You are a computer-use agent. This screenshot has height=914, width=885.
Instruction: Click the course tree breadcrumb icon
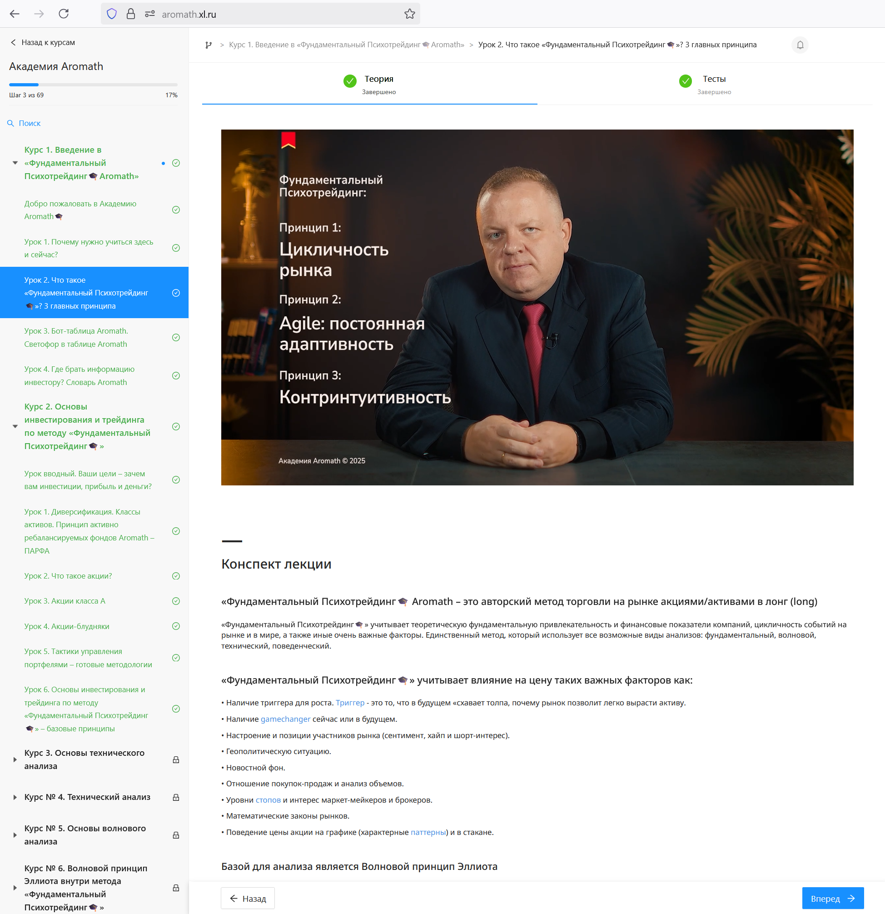click(x=209, y=45)
